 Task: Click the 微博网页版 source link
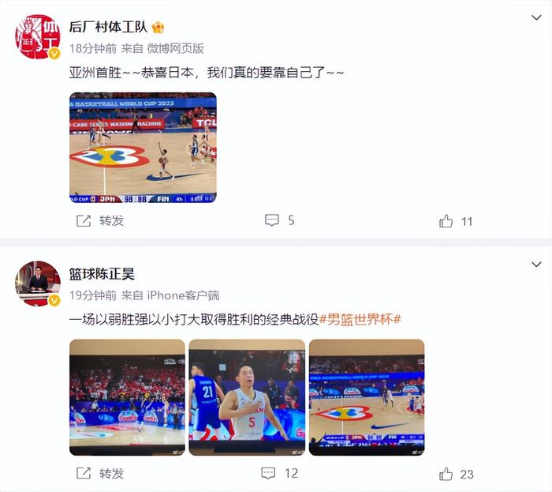click(175, 49)
